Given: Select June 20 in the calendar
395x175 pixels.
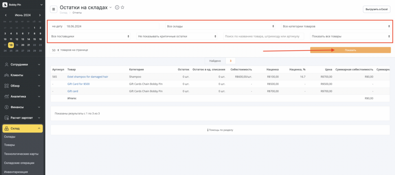Looking at the screenshot, I should [23, 45].
